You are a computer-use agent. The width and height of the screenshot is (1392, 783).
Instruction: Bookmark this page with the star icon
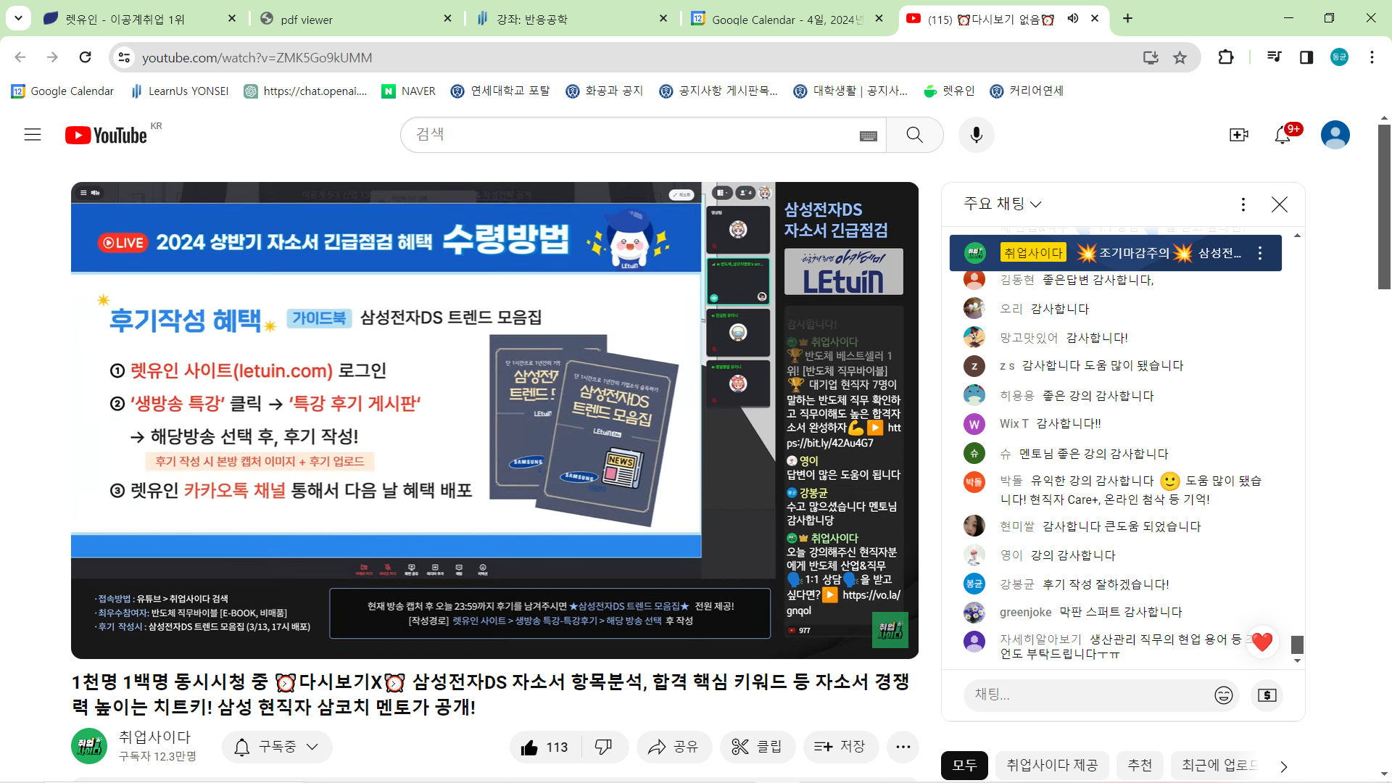pyautogui.click(x=1180, y=57)
